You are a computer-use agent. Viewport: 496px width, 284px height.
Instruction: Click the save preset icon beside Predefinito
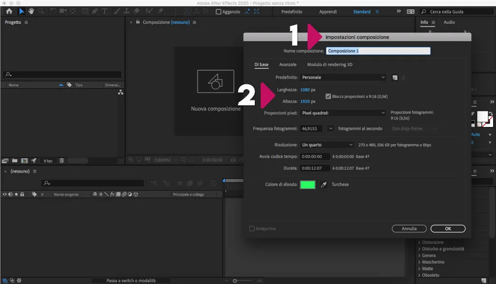395,77
